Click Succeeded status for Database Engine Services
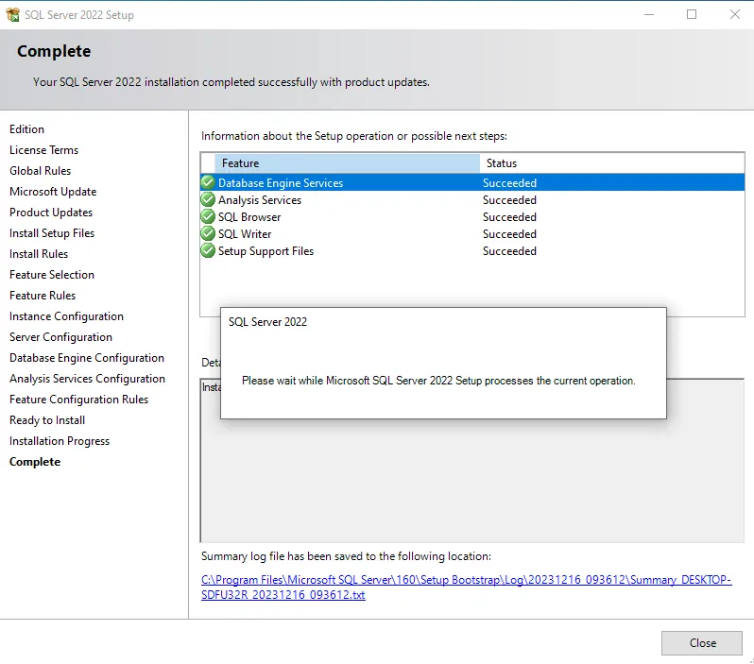The image size is (754, 664). pos(509,183)
